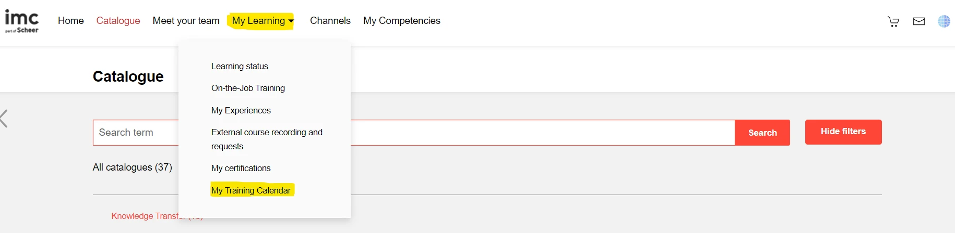Click the globe language icon
955x233 pixels.
[x=944, y=21]
